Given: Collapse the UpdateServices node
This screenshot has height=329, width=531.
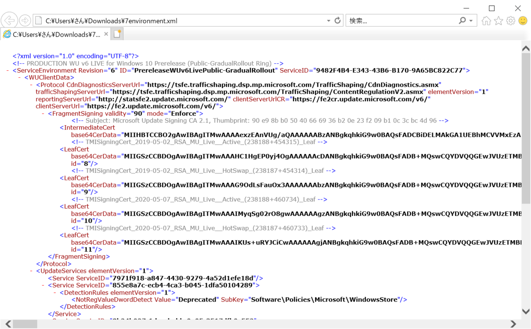Looking at the screenshot, I should tap(31, 271).
